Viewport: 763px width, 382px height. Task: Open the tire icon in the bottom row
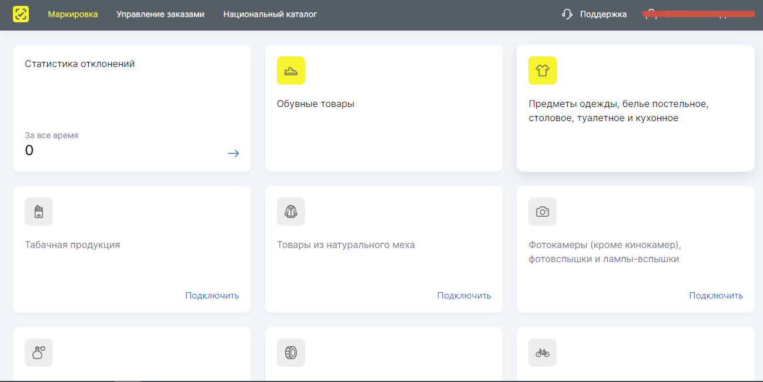[290, 353]
